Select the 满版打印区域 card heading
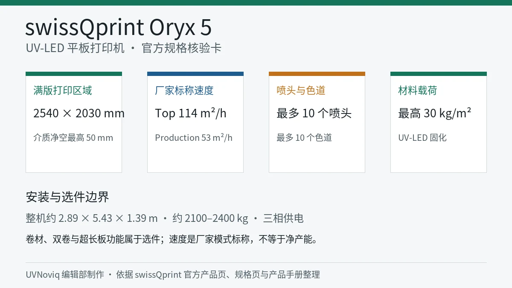 [x=63, y=90]
